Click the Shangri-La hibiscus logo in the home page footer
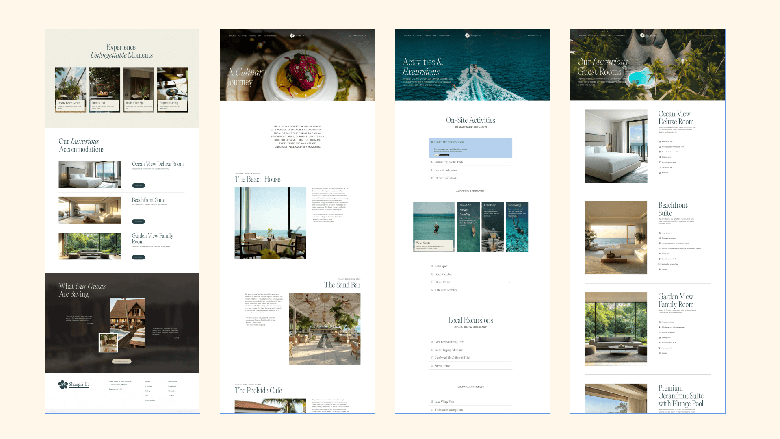Viewport: 780px width, 439px height. 63,385
